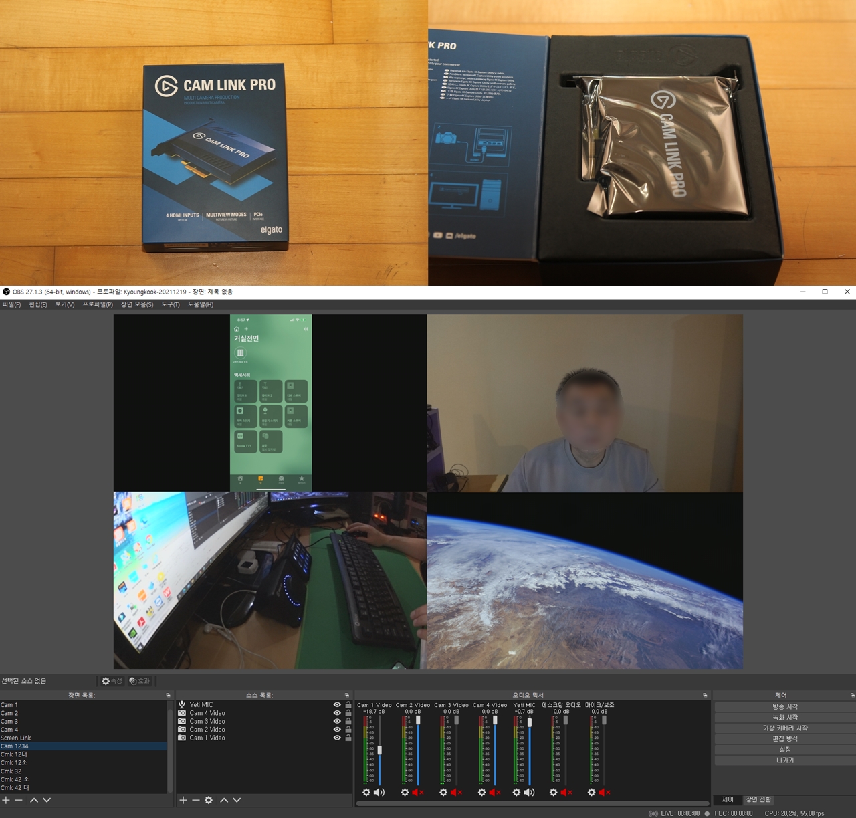Screen dimensions: 856x818
Task: Lock the Cam 3 Video source
Action: point(348,721)
